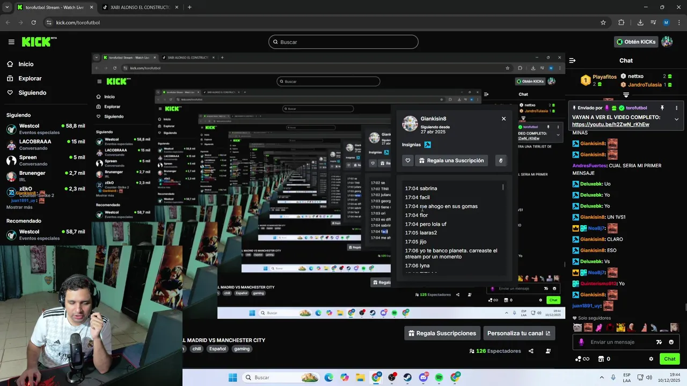The height and width of the screenshot is (386, 687).
Task: Open Brunenger channel in sidebar
Action: 46,176
